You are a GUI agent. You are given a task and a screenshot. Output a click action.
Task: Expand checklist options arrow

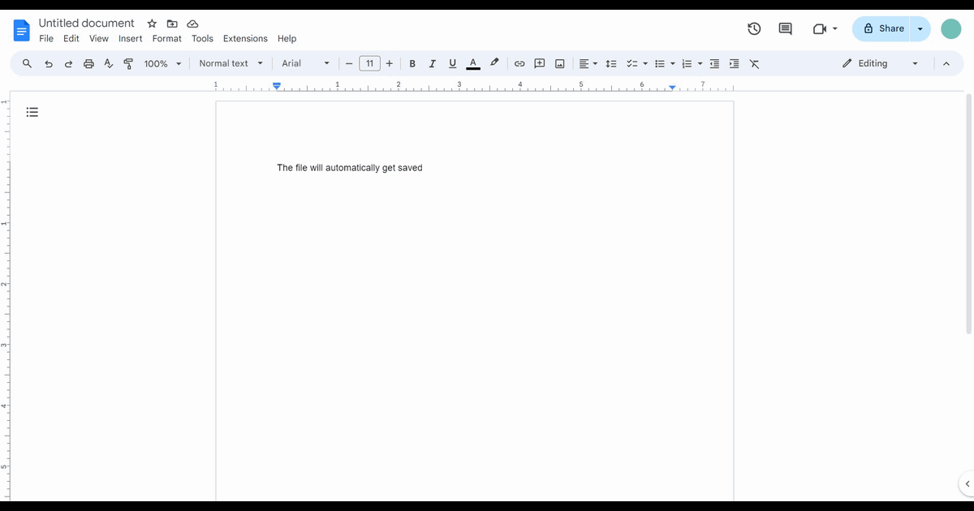coord(645,63)
